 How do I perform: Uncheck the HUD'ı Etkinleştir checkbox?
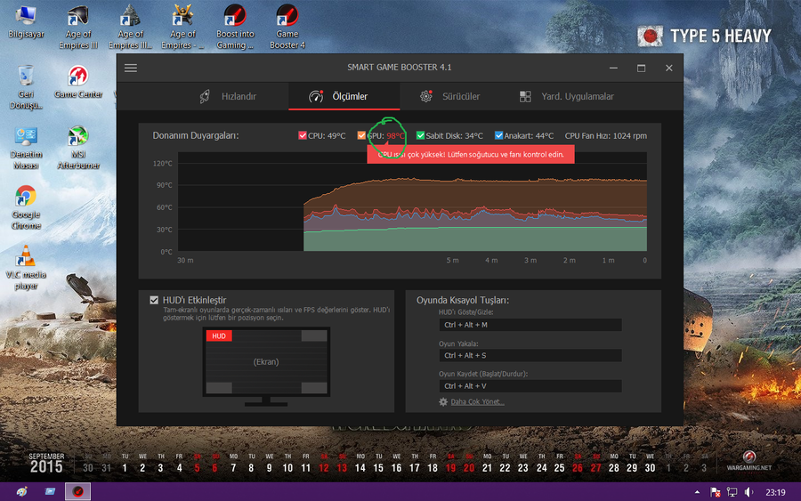click(155, 301)
